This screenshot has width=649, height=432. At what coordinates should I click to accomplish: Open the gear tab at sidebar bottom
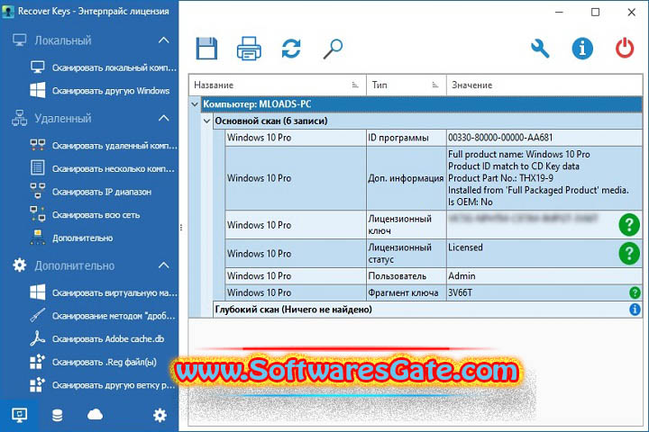(160, 415)
